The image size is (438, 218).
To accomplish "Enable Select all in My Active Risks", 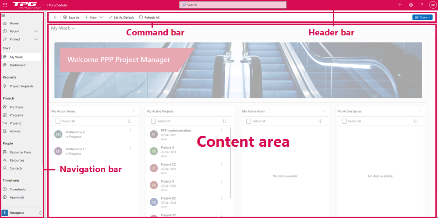I will (x=249, y=121).
